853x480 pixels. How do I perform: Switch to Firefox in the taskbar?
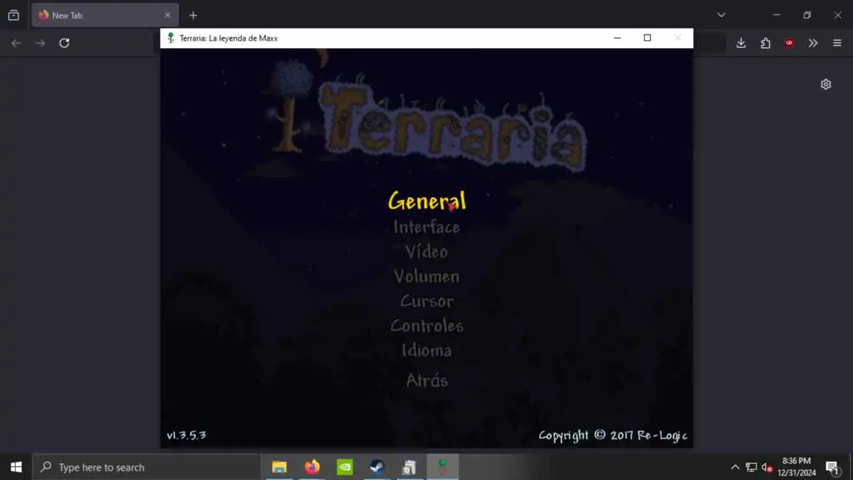312,467
